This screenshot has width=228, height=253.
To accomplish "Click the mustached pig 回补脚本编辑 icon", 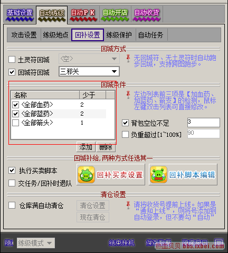I will [x=158, y=175].
